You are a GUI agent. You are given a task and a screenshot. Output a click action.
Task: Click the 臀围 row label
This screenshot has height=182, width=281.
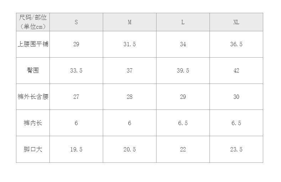tap(33, 70)
